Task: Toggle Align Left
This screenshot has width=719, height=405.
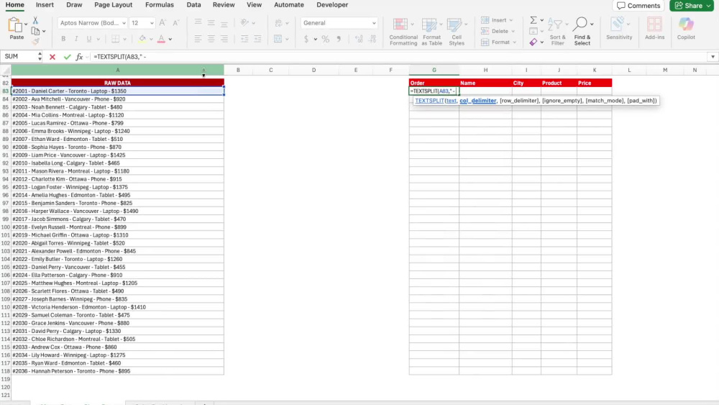Action: [x=198, y=40]
